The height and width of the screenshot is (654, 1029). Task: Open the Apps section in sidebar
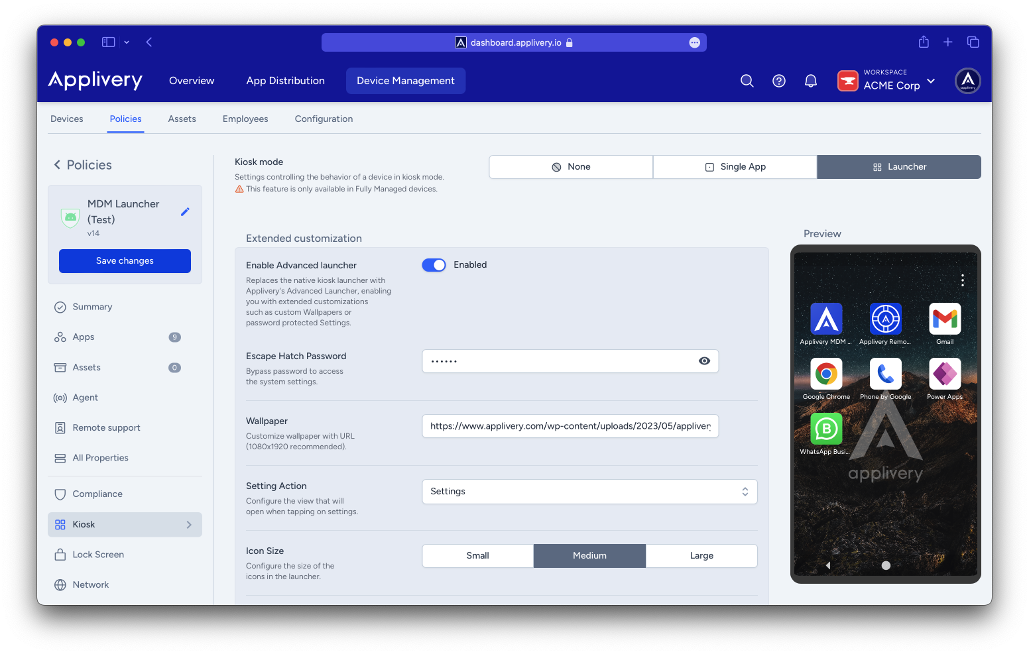[125, 337]
